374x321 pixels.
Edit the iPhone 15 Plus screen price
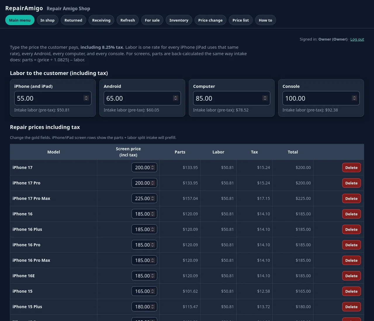tap(144, 307)
